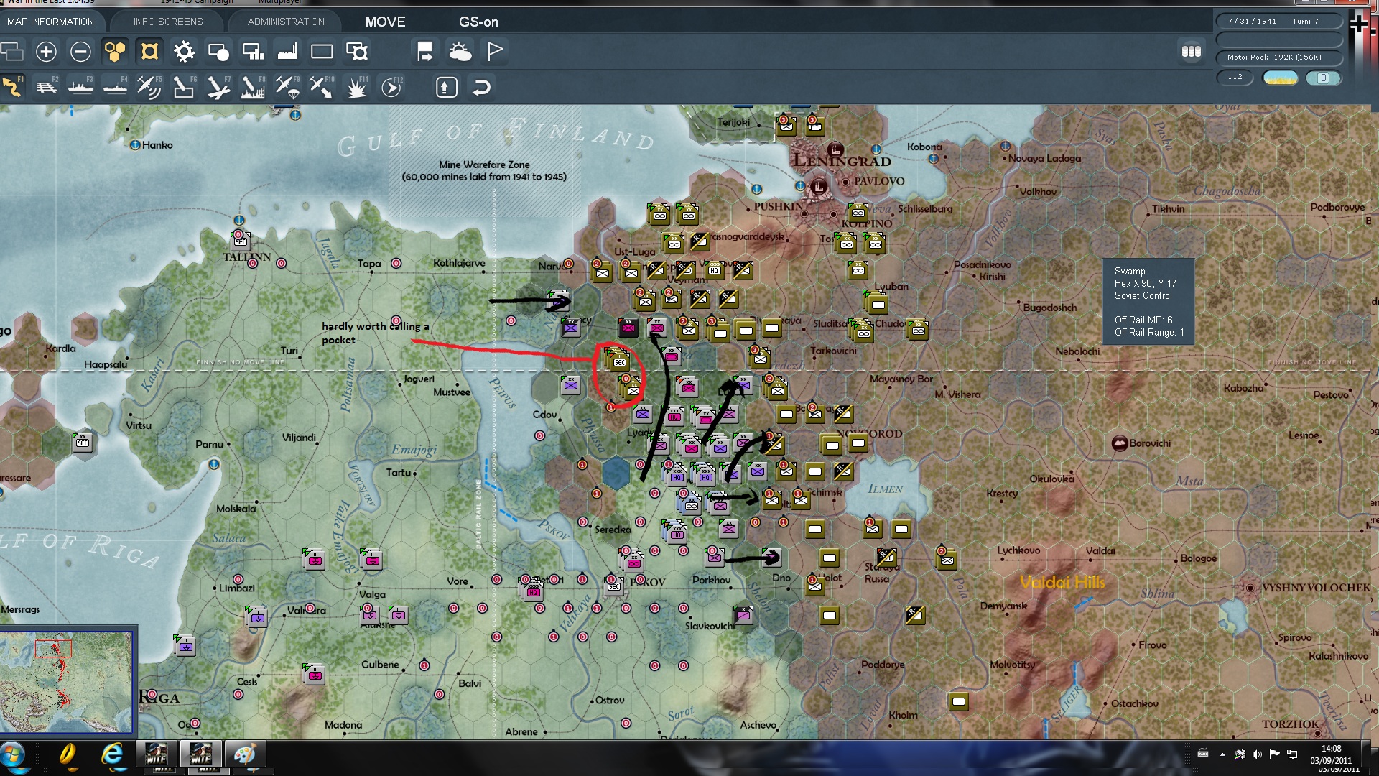Image resolution: width=1379 pixels, height=776 pixels.
Task: Click the GS-on ground support label
Action: click(478, 22)
